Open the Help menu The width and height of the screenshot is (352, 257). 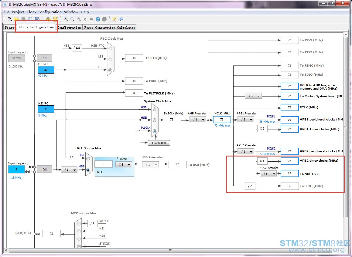(x=85, y=12)
